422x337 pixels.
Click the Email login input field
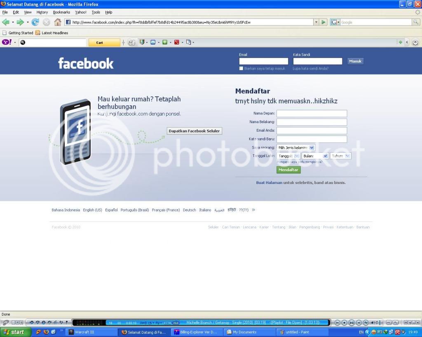tap(263, 61)
